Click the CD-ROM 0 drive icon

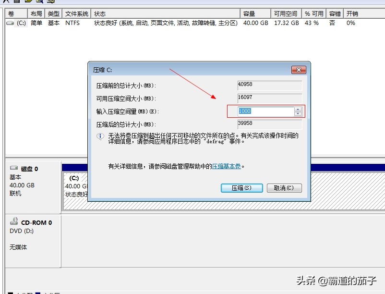[x=12, y=222]
